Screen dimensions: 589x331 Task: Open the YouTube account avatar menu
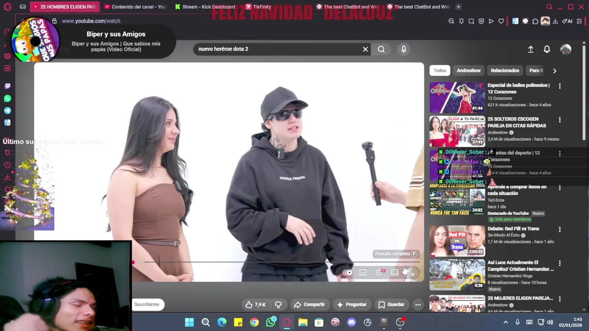tap(566, 49)
